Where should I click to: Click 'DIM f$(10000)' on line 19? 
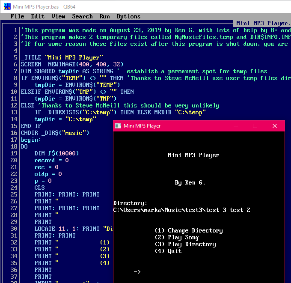(x=56, y=153)
